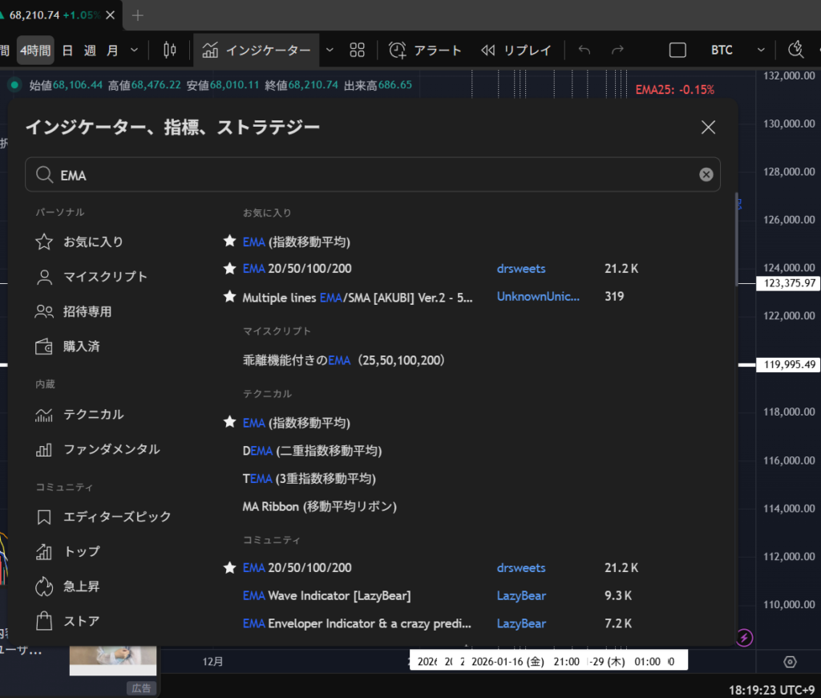Click the undo arrow in toolbar
Screen dimensions: 821x698
coord(584,51)
